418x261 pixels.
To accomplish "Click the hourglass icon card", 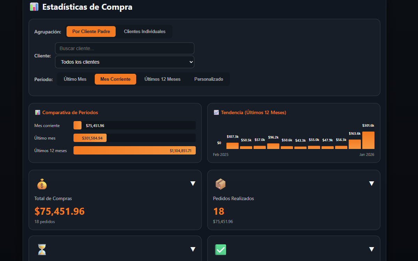I will coord(42,250).
